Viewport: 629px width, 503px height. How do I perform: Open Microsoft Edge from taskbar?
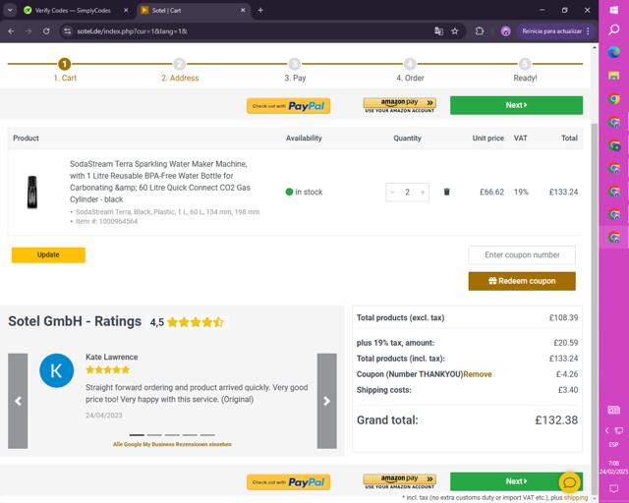pos(613,52)
